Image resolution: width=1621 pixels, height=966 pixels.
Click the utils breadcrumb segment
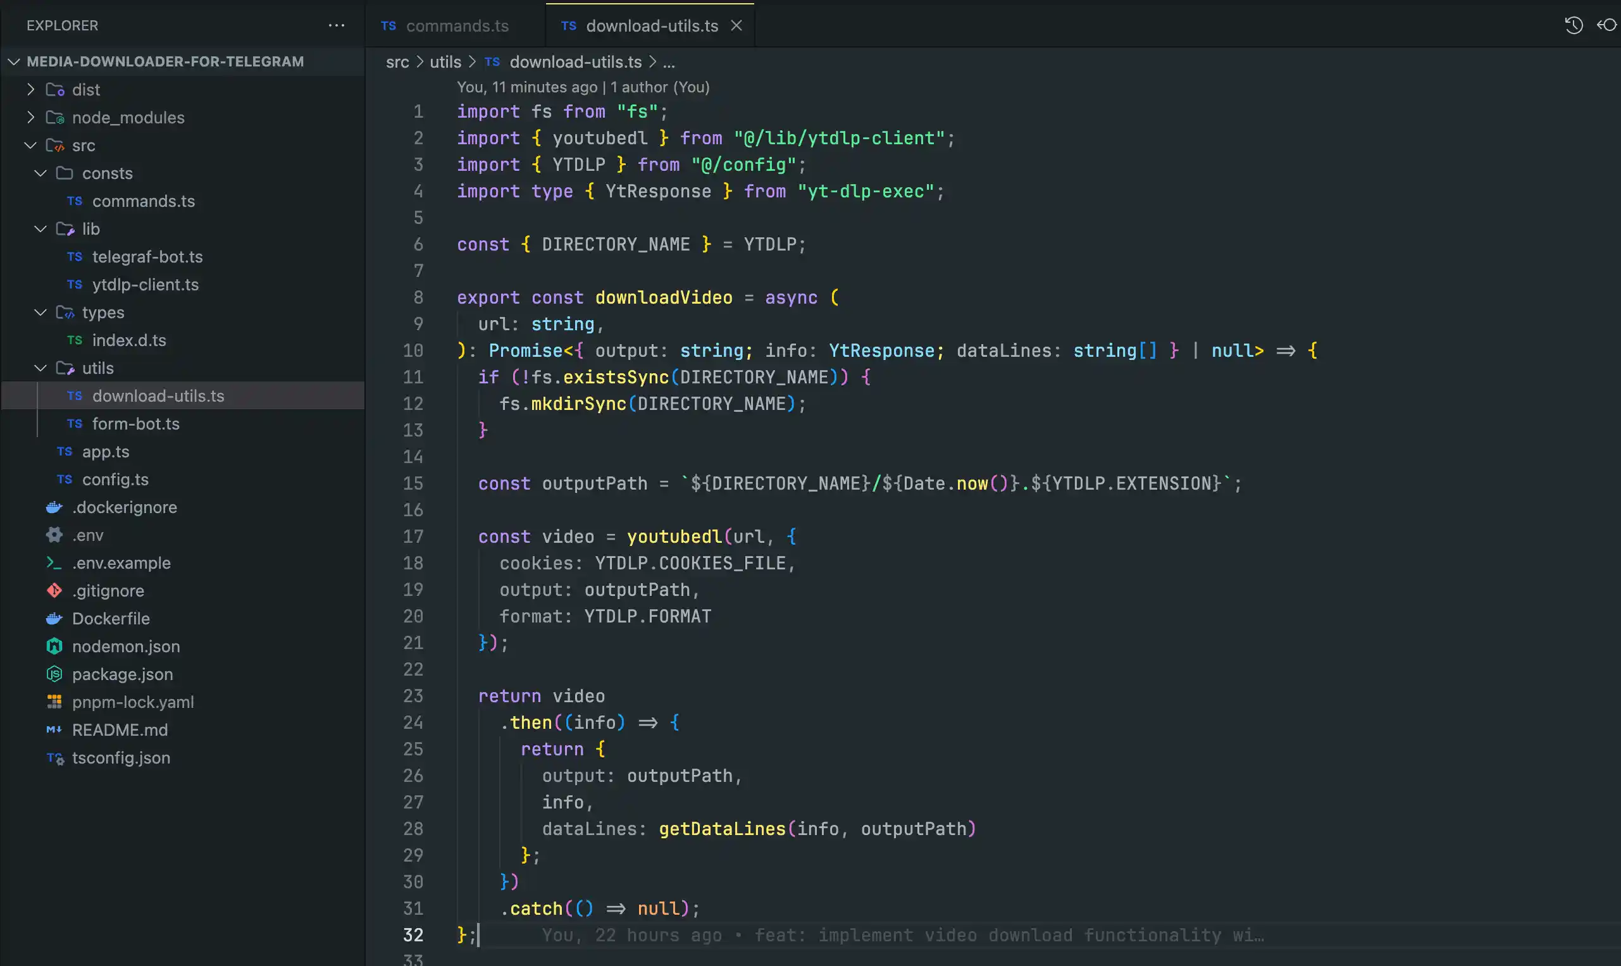click(x=445, y=62)
